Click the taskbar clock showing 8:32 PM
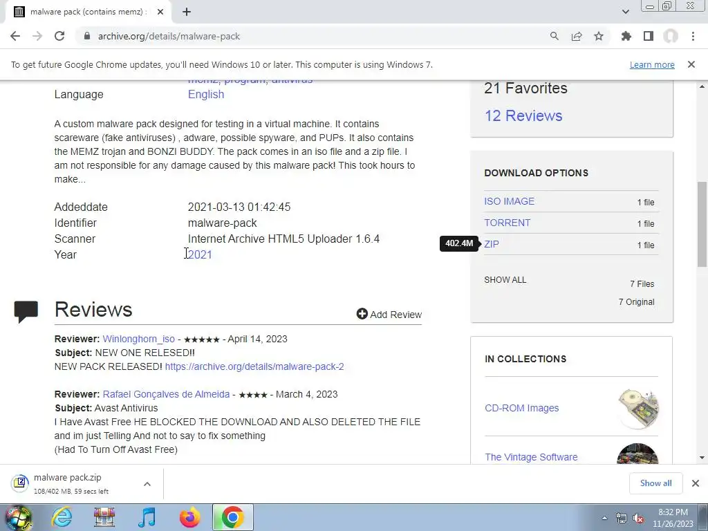This screenshot has width=708, height=531. click(673, 518)
